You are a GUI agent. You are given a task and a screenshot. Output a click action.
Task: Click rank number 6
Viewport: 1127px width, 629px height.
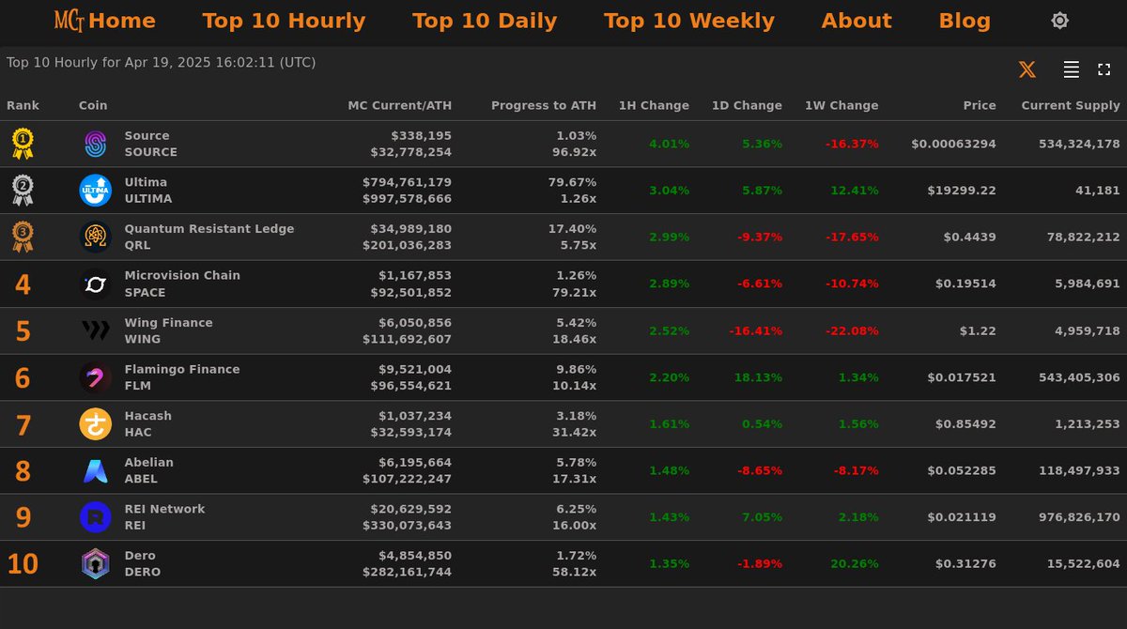tap(23, 378)
